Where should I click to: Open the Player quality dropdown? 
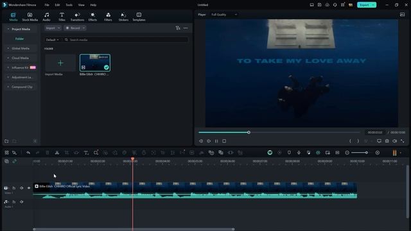pos(224,15)
